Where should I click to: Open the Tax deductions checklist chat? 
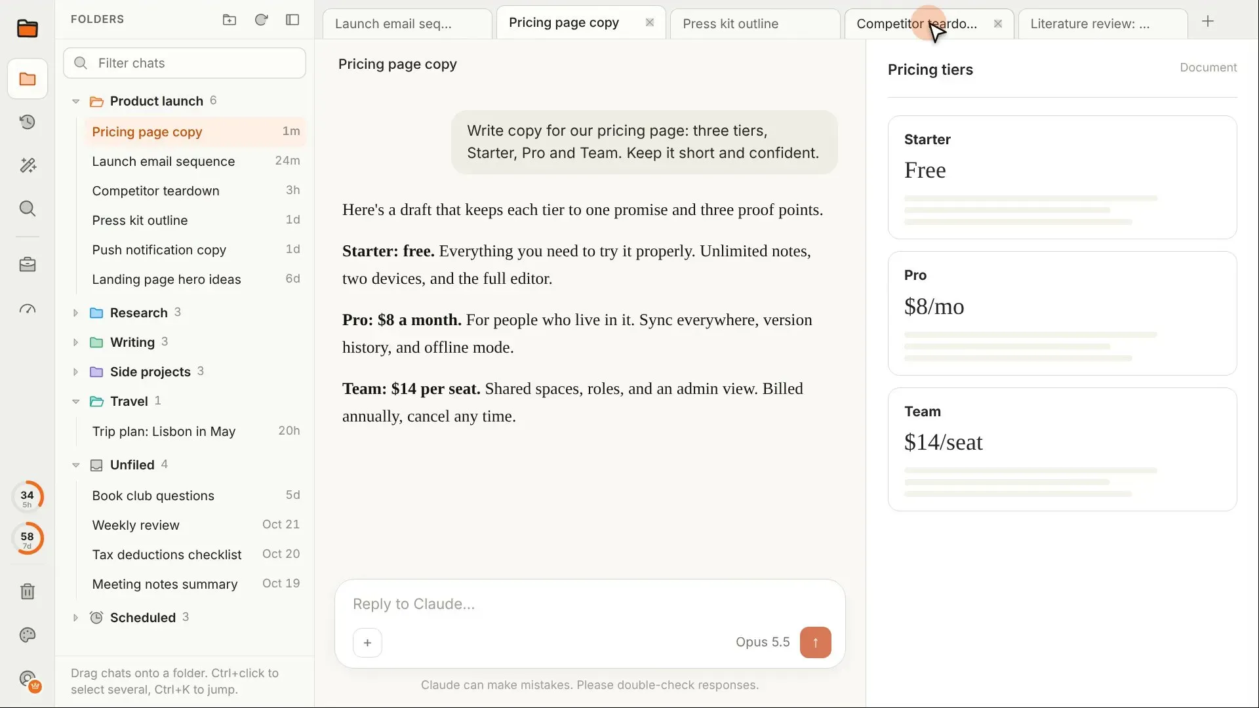[x=195, y=555]
